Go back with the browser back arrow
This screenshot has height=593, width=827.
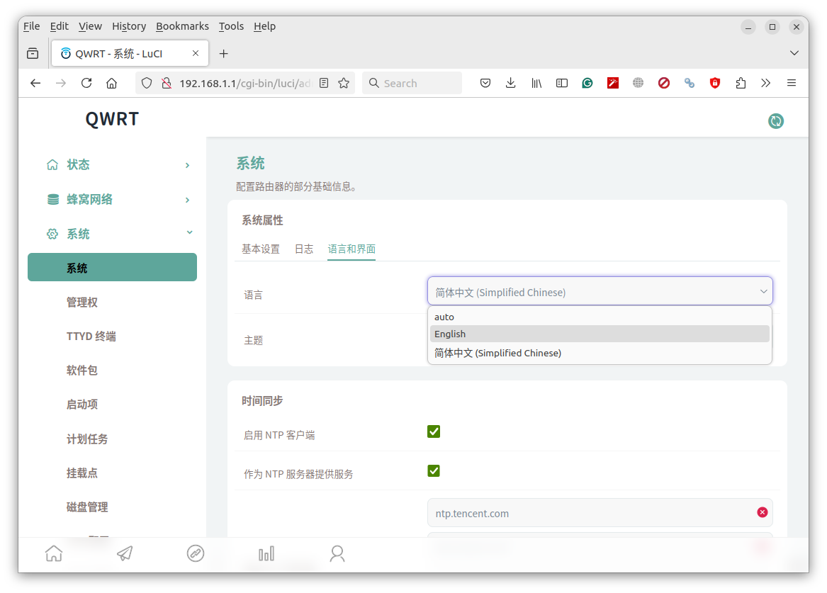click(35, 84)
